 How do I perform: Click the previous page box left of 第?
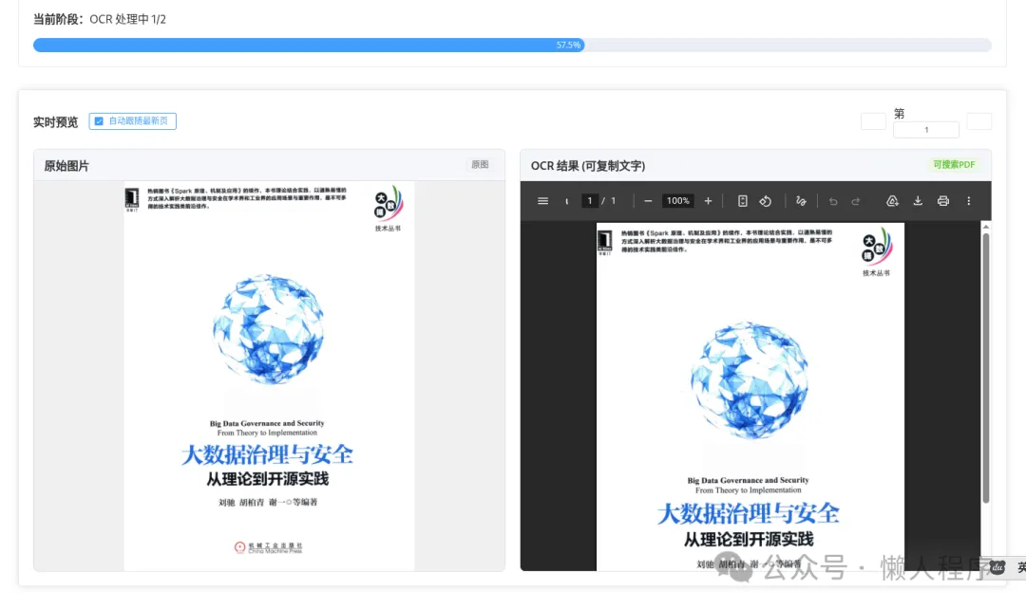click(873, 121)
